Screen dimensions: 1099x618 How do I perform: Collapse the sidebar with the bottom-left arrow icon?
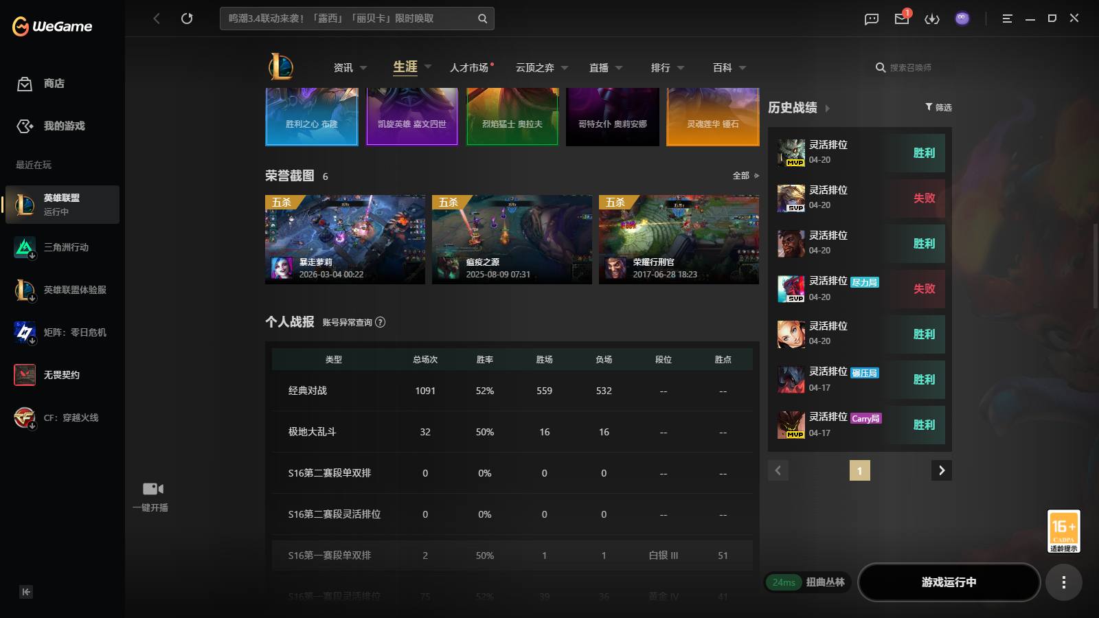26,592
